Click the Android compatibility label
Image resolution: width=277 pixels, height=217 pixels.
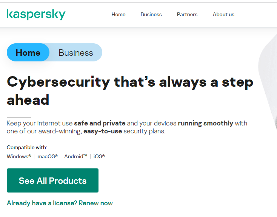point(75,156)
